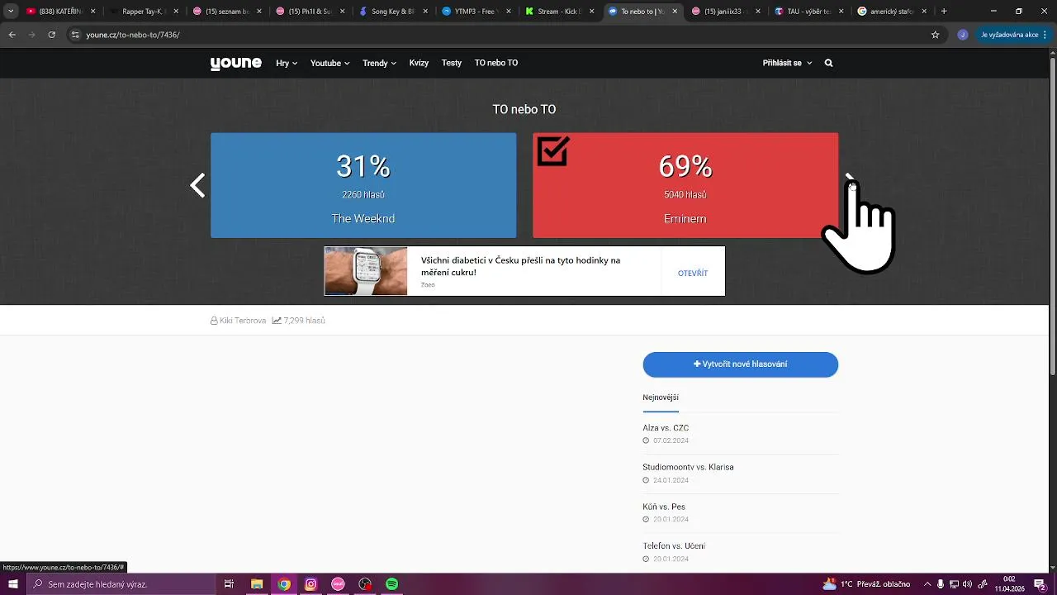Image resolution: width=1057 pixels, height=595 pixels.
Task: Click the youne logo in the header
Action: pyautogui.click(x=235, y=63)
